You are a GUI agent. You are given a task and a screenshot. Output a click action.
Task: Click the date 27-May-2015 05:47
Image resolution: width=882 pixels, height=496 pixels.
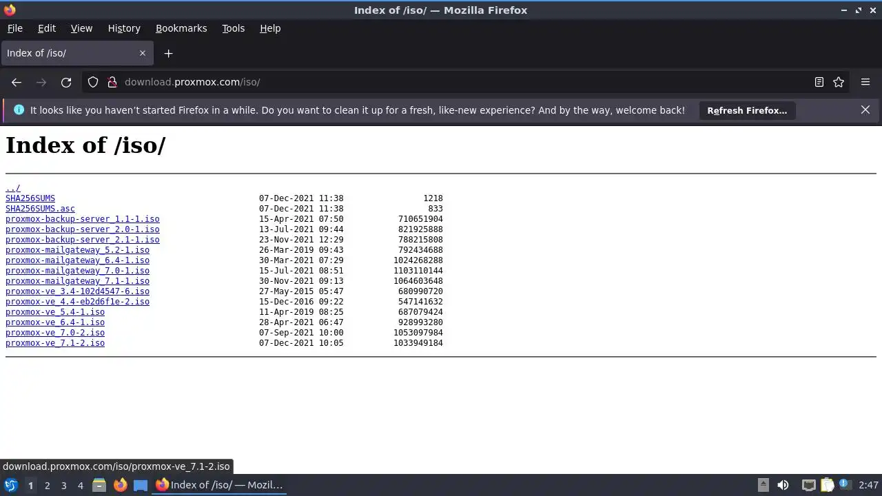301,291
